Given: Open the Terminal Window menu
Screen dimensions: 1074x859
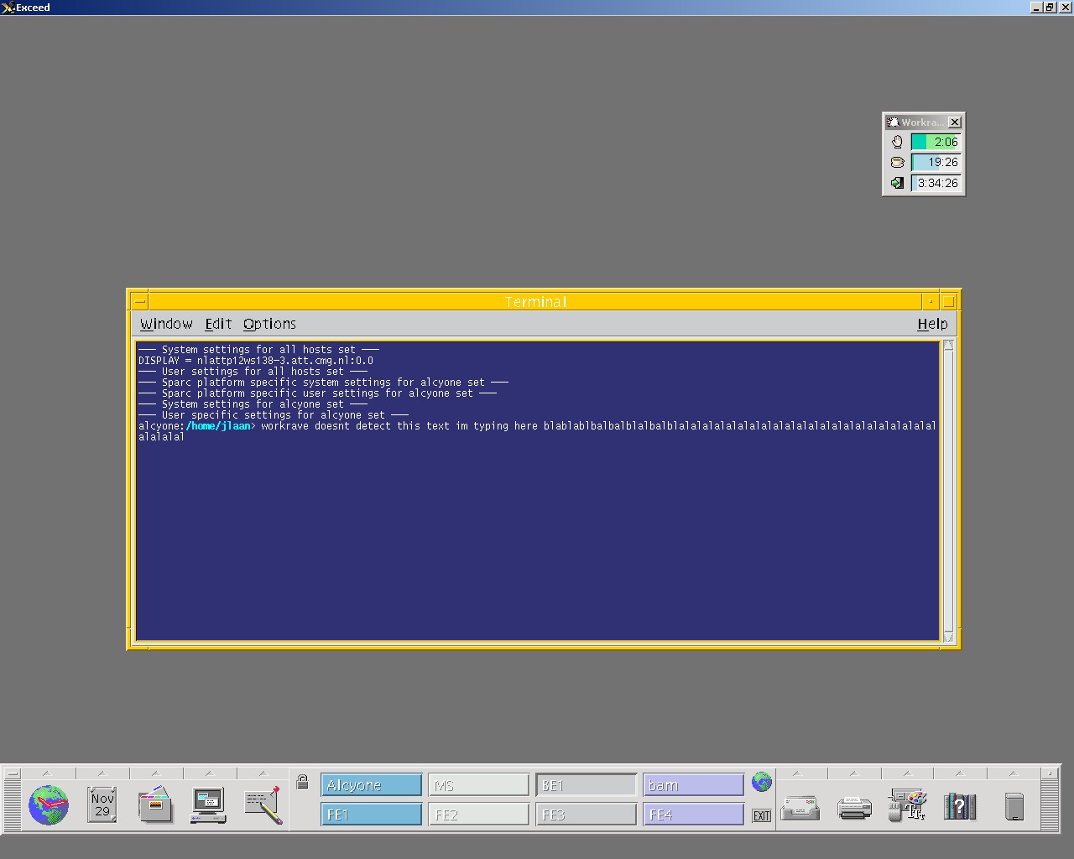Looking at the screenshot, I should (166, 324).
